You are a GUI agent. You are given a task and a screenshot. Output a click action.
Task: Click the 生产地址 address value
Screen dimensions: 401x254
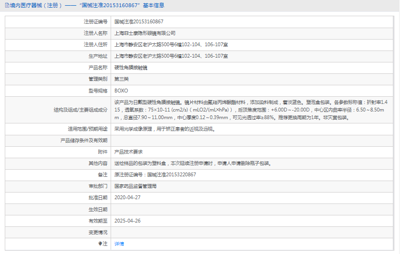pyautogui.click(x=171, y=56)
